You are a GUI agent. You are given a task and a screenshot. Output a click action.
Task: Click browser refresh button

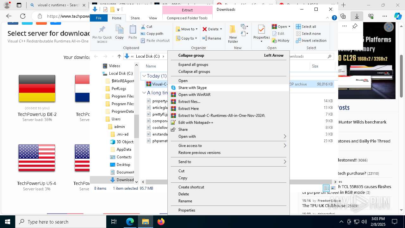pos(23,16)
